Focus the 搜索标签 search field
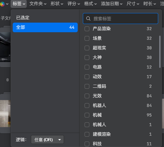This screenshot has height=147, width=164. (121, 19)
